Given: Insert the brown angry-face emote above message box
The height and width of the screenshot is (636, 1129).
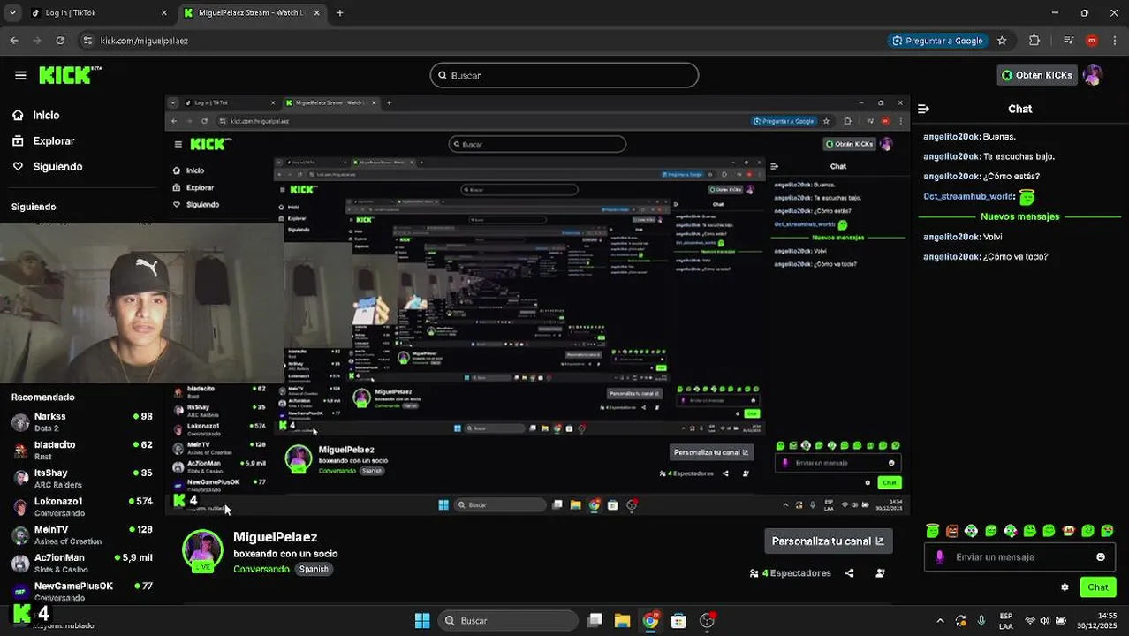Looking at the screenshot, I should click(951, 531).
